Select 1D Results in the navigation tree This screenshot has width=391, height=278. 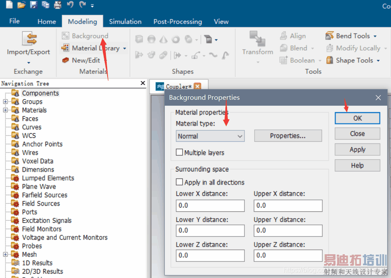[37, 263]
